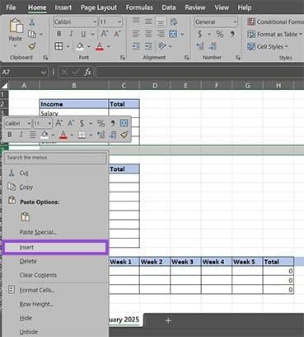Open Cell Styles menu
Image resolution: width=304 pixels, height=337 pixels.
coord(268,46)
